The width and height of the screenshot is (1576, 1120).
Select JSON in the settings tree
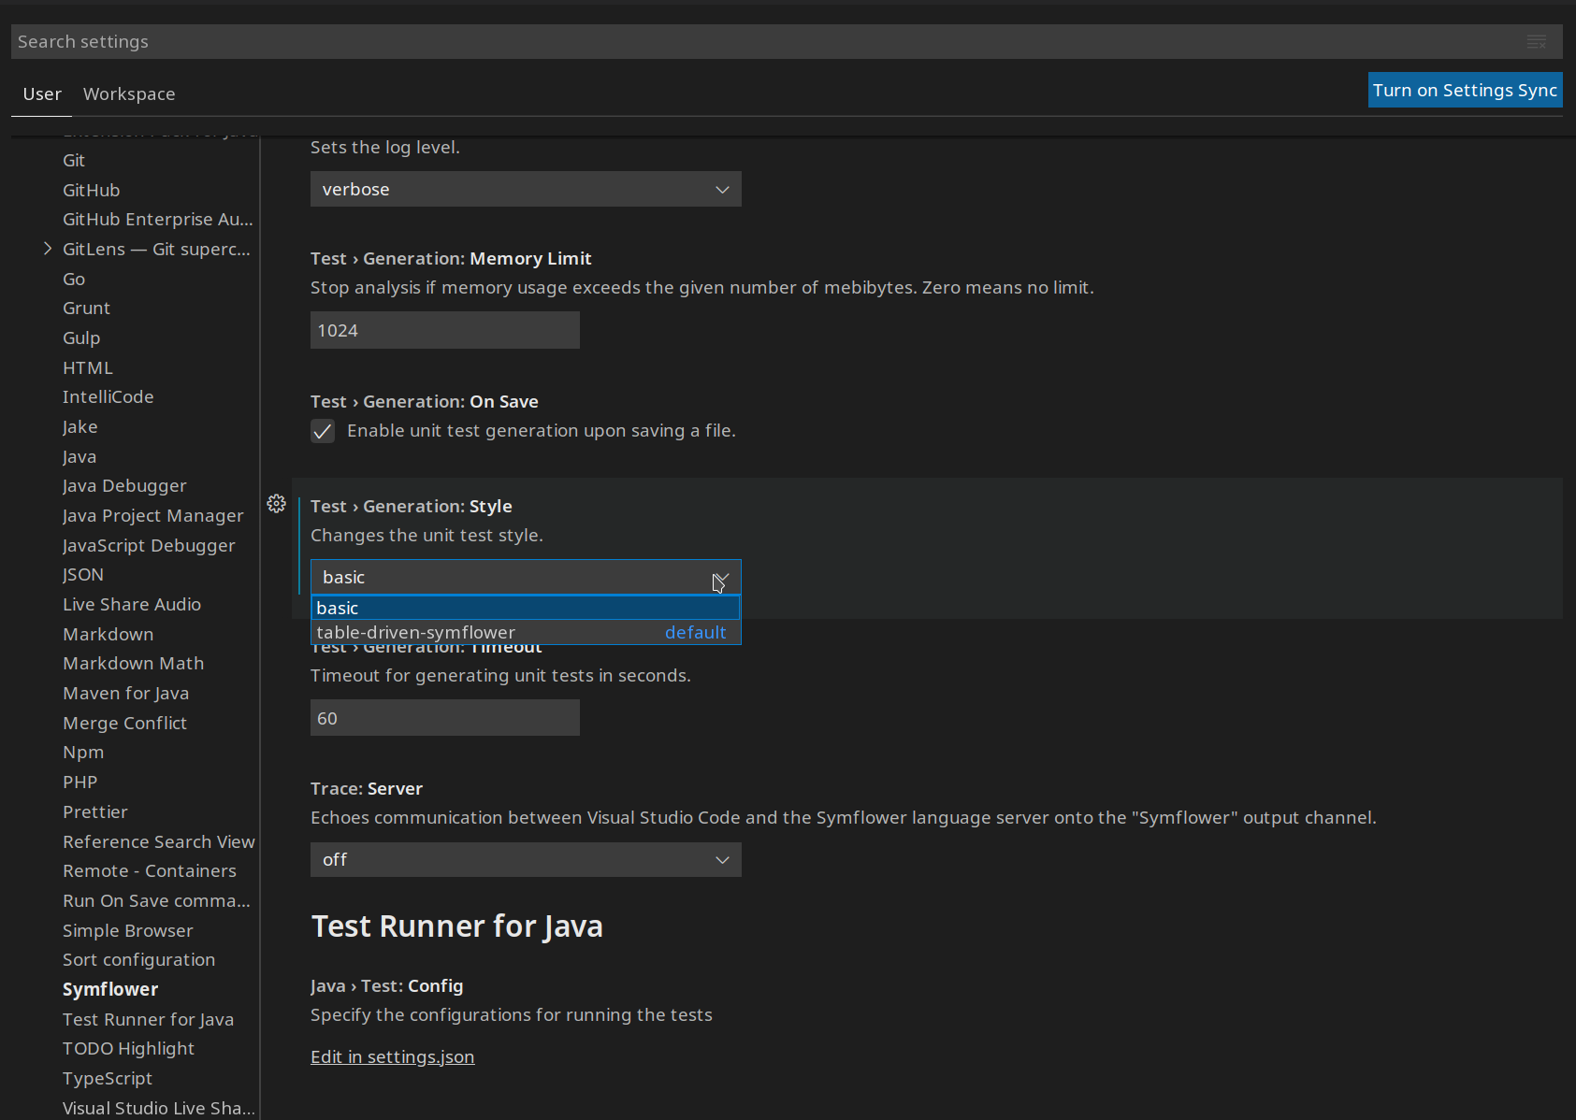coord(83,575)
